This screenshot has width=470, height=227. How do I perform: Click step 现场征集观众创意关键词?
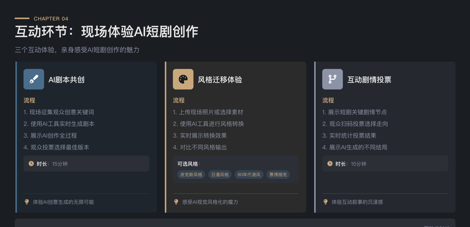click(59, 112)
